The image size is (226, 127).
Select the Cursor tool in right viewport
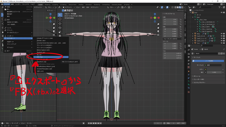pos(60,19)
